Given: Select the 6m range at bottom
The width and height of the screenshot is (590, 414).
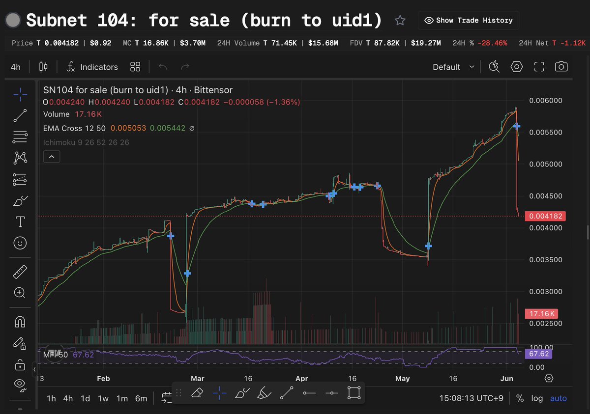Looking at the screenshot, I should tap(141, 398).
